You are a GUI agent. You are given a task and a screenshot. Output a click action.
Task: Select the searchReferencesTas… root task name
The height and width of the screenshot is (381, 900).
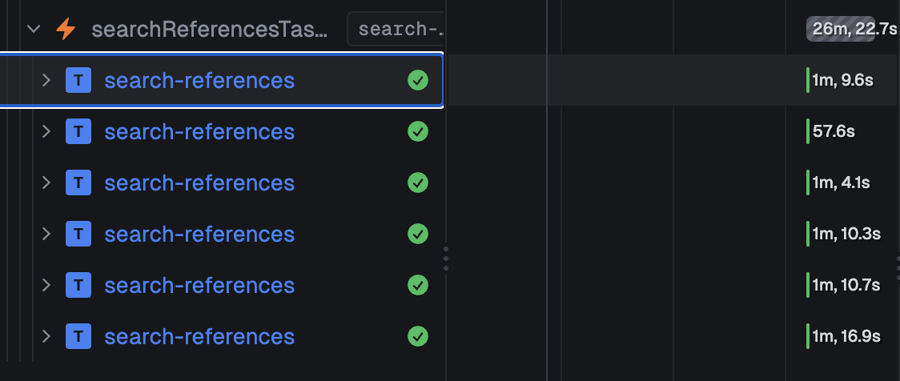(210, 30)
